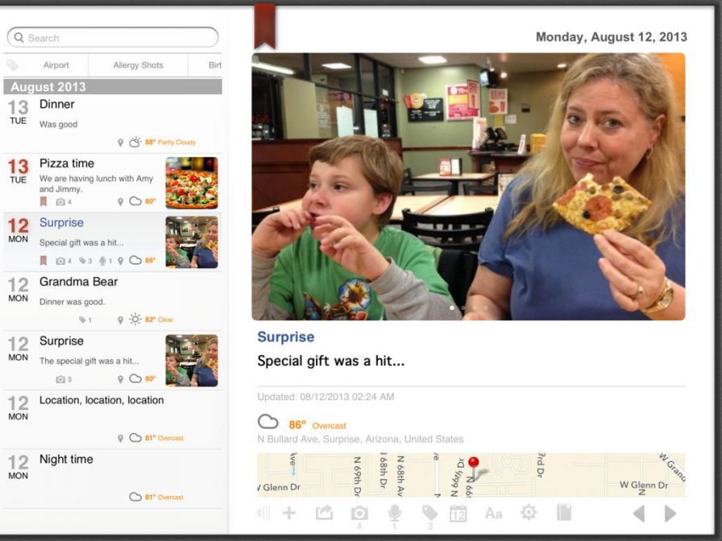Open the camera photos icon in toolbar
The width and height of the screenshot is (722, 541).
(x=359, y=514)
